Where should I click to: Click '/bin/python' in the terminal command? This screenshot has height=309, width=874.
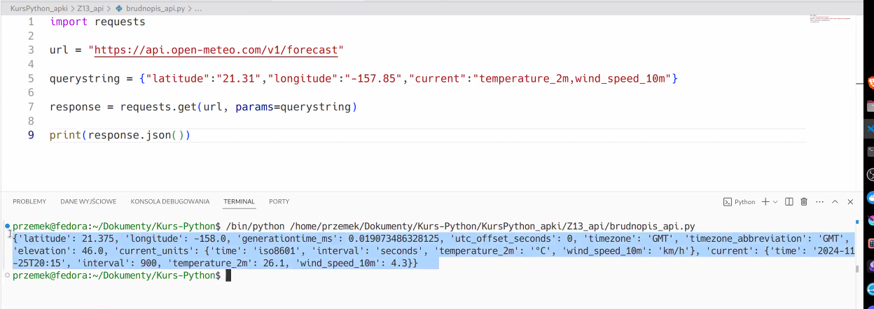255,227
